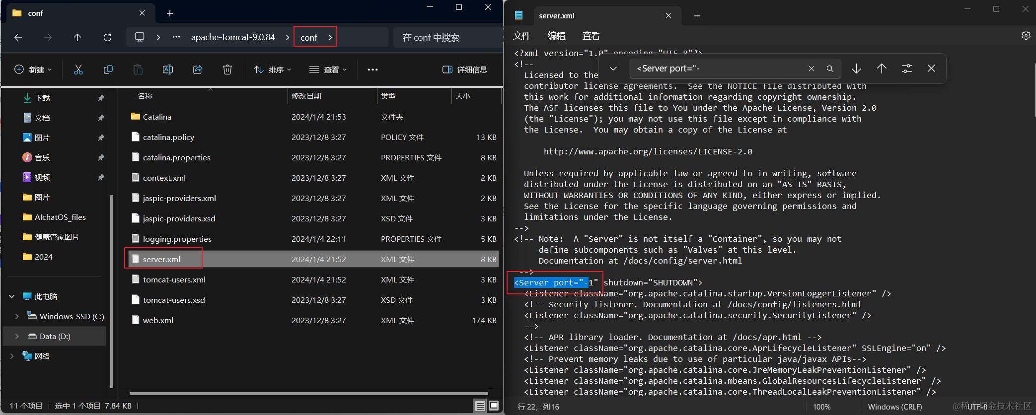Click the Rename icon in Explorer toolbar
The height and width of the screenshot is (415, 1036).
[168, 69]
